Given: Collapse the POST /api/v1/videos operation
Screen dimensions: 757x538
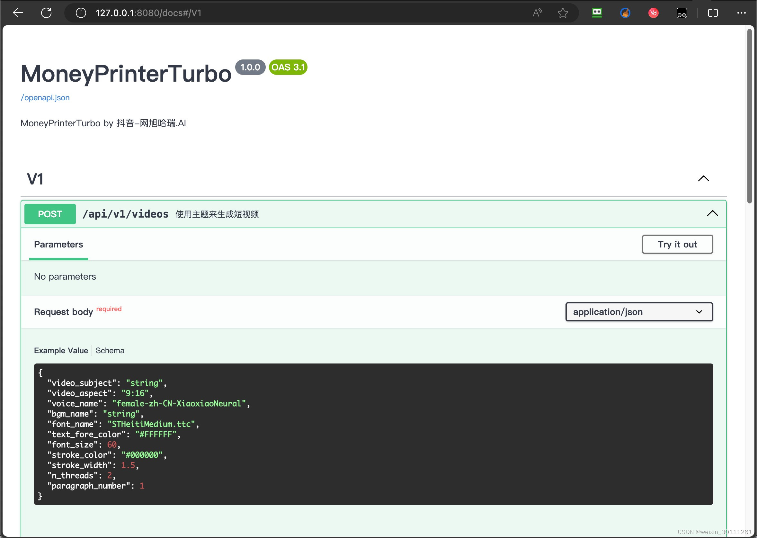Looking at the screenshot, I should [x=712, y=213].
